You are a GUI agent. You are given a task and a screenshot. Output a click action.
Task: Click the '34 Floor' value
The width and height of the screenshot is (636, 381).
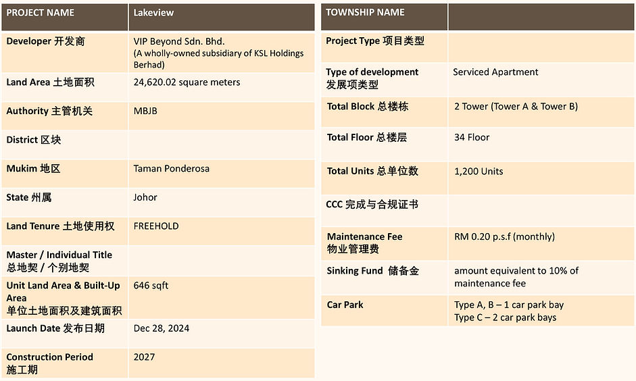click(472, 137)
